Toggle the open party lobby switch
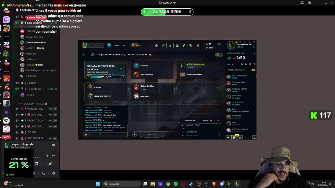 (219, 55)
